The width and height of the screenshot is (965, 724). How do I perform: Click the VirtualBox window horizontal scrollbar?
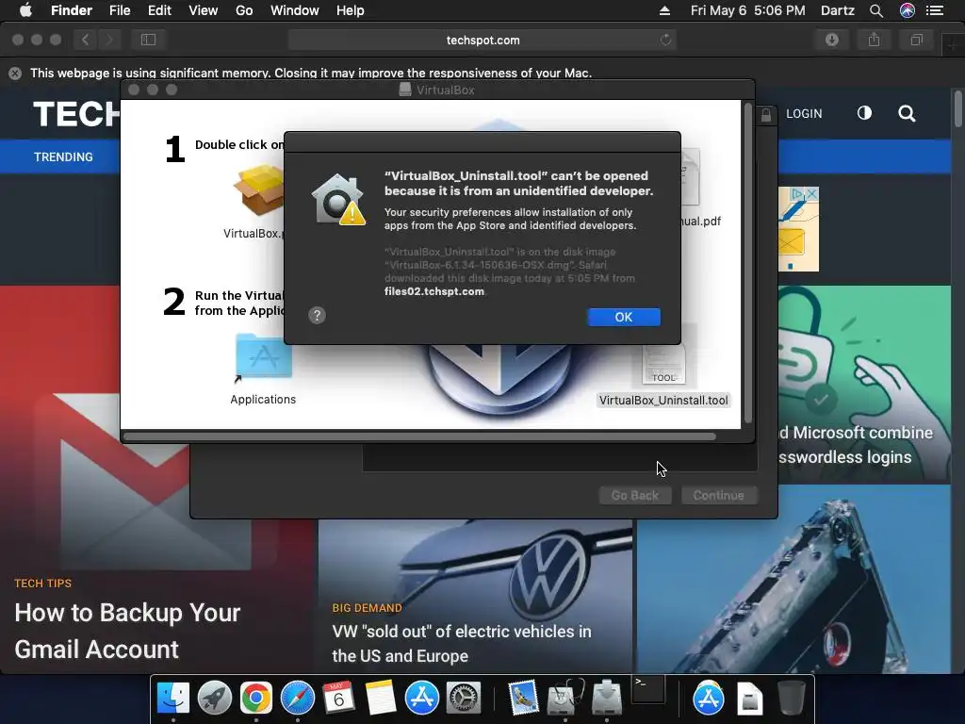point(419,436)
